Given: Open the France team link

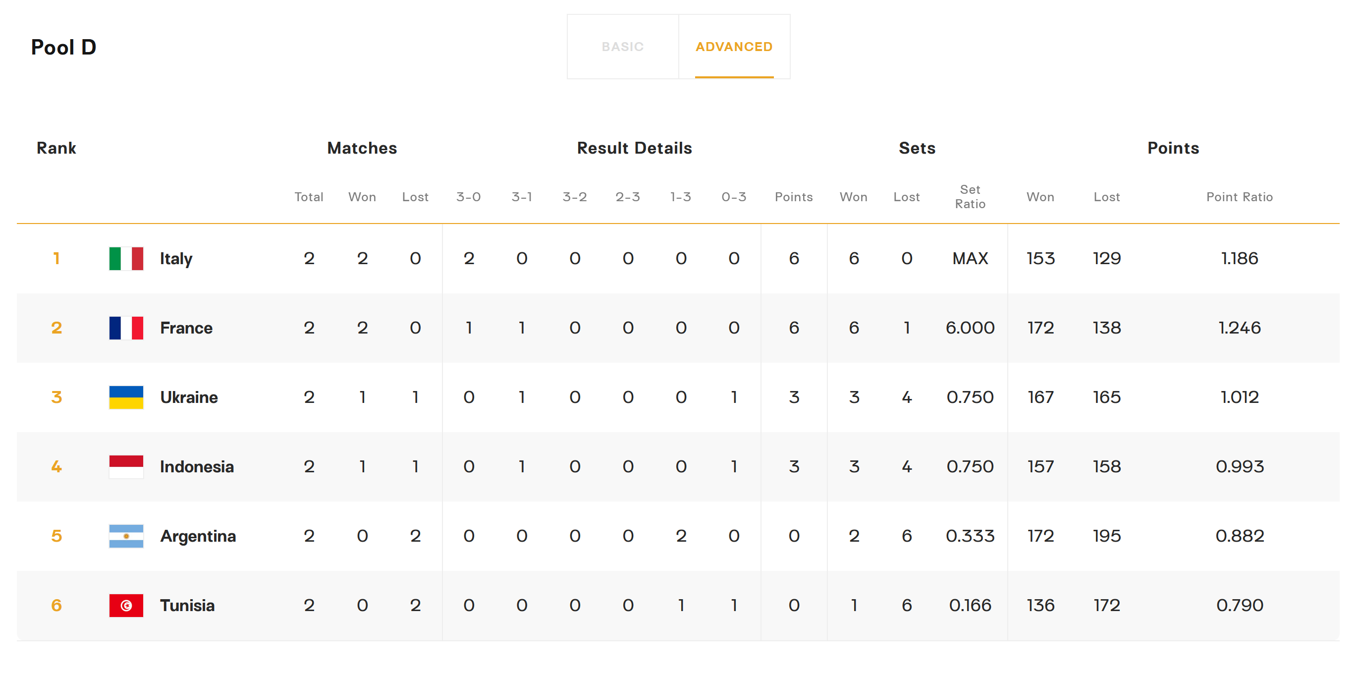Looking at the screenshot, I should click(186, 328).
